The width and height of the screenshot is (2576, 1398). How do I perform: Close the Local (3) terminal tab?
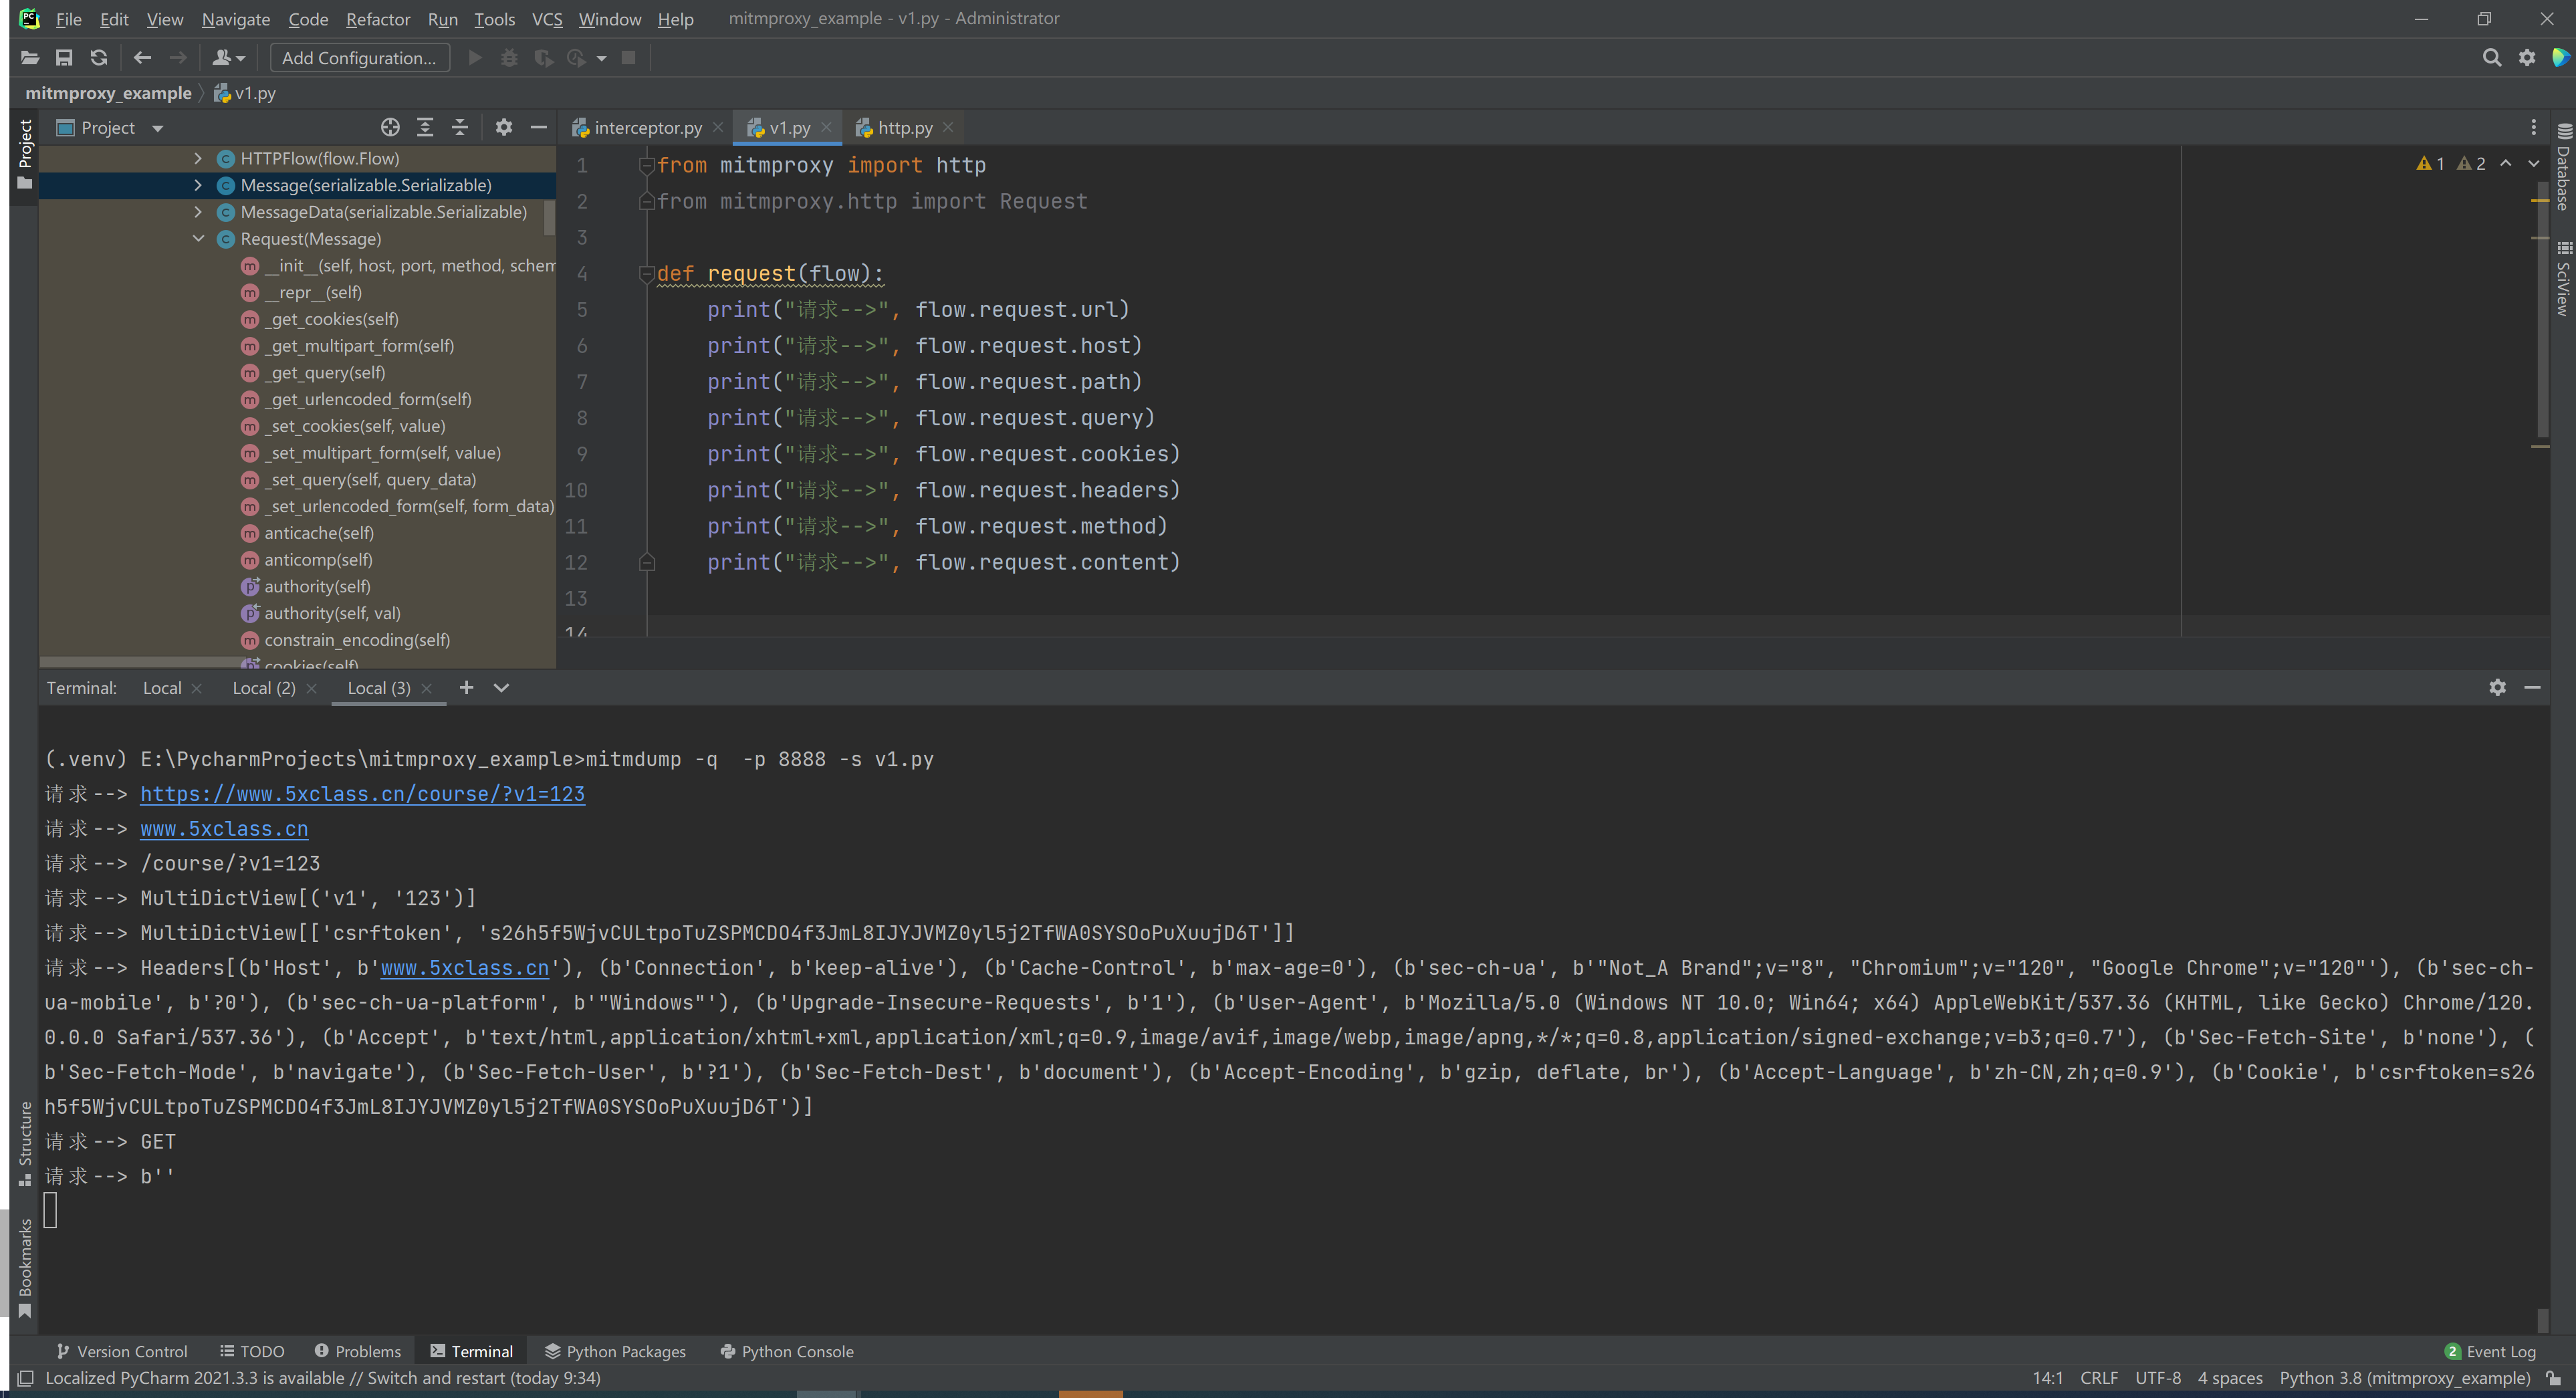tap(427, 688)
